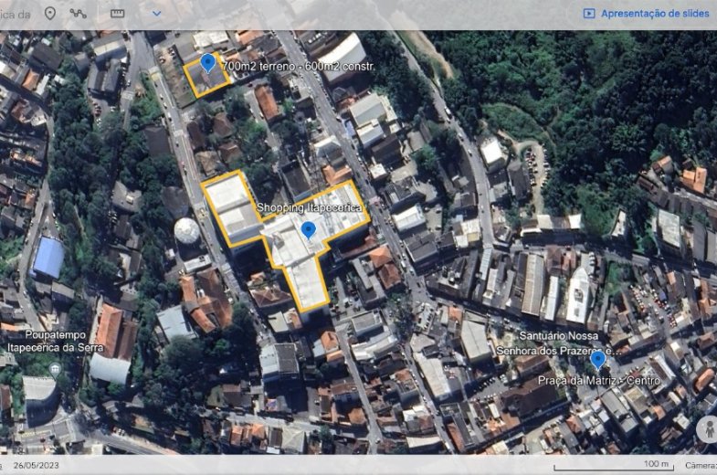Screen dimensions: 717x475
Task: Open the Poupatempo place marker icon
Action: point(55,368)
